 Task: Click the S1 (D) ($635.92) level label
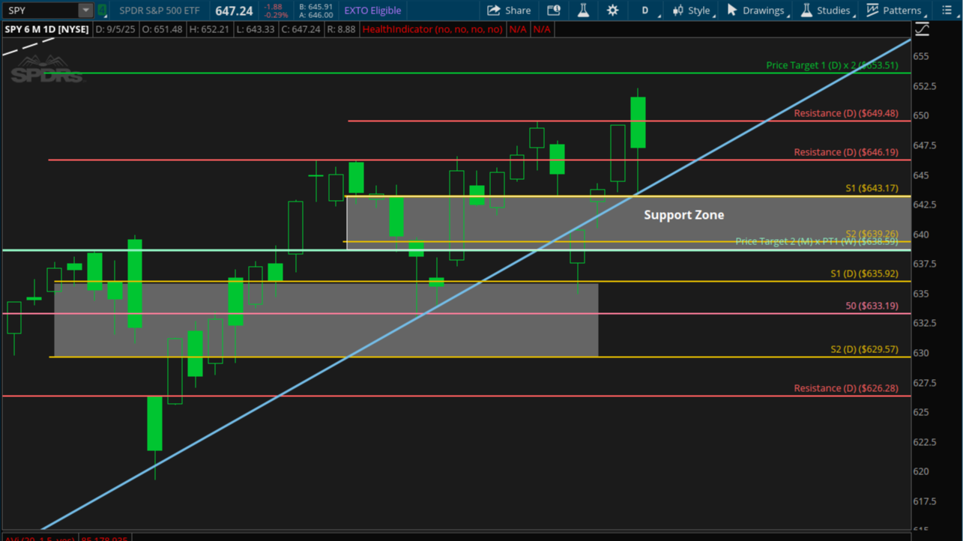(x=864, y=273)
